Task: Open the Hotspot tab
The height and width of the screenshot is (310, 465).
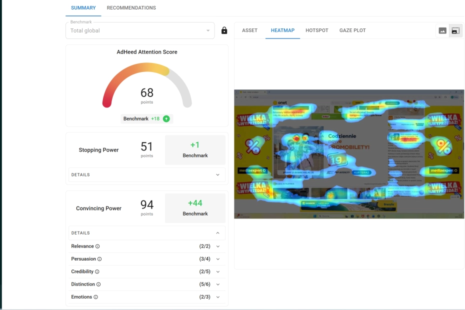Action: [x=317, y=30]
